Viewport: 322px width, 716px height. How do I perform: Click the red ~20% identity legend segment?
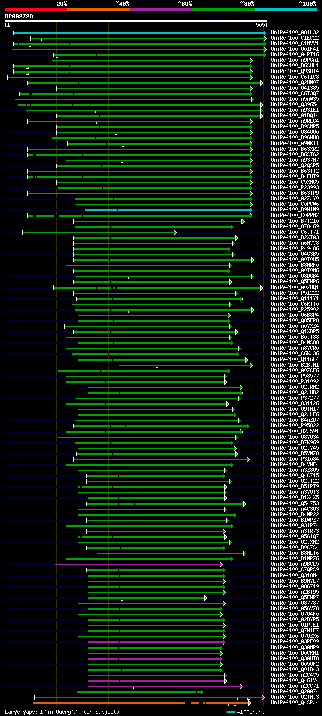coord(36,9)
